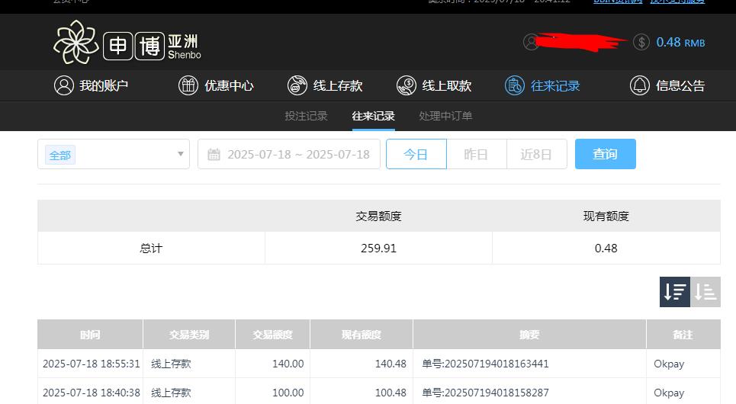Image resolution: width=736 pixels, height=404 pixels.
Task: Select the 往来记录 sub-tab
Action: (374, 116)
